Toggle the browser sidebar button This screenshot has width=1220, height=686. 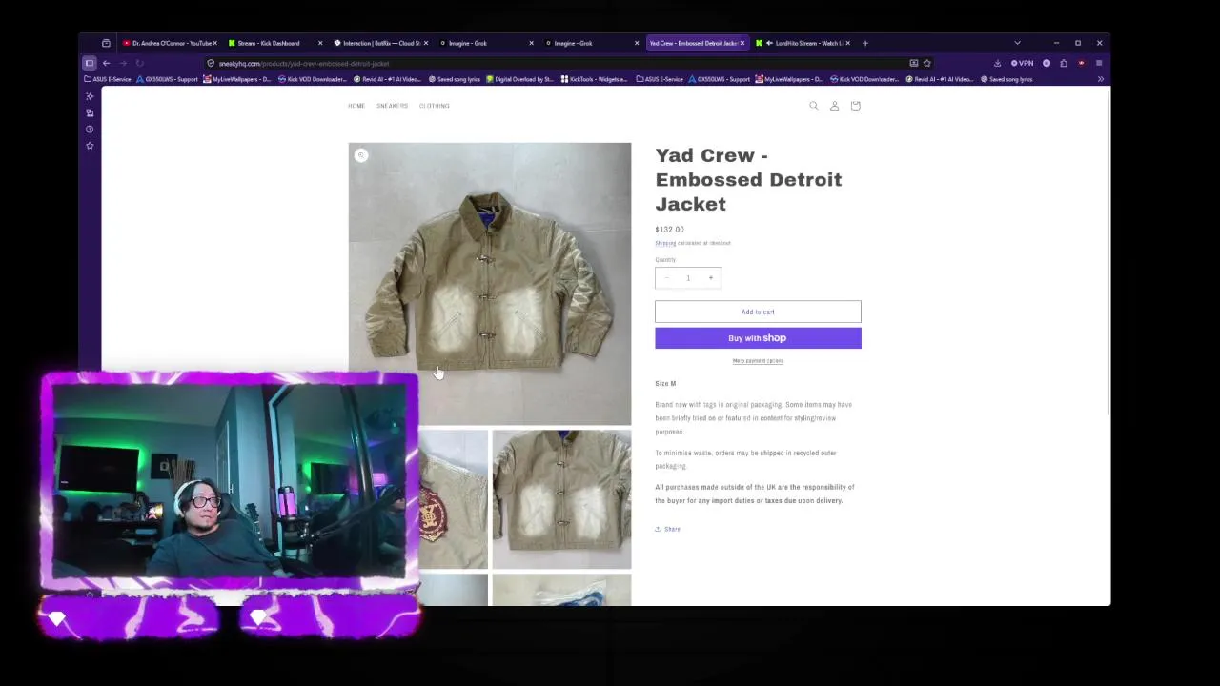pos(90,63)
